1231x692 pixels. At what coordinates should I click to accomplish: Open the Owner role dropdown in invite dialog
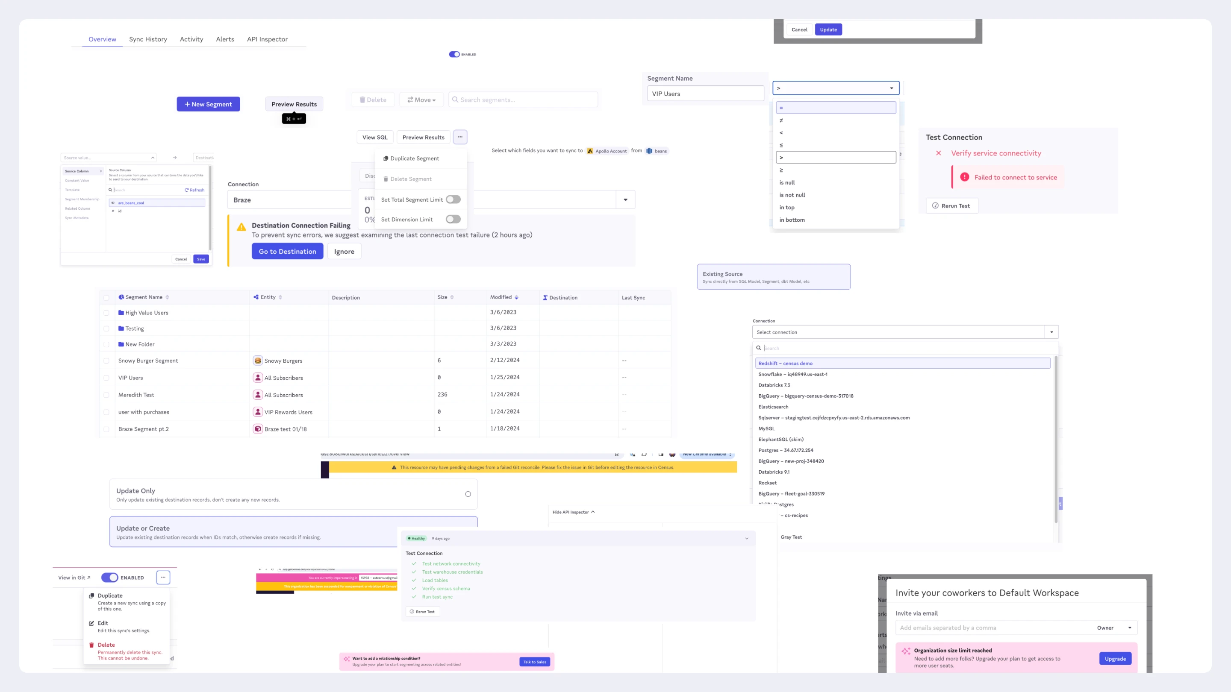[1114, 627]
